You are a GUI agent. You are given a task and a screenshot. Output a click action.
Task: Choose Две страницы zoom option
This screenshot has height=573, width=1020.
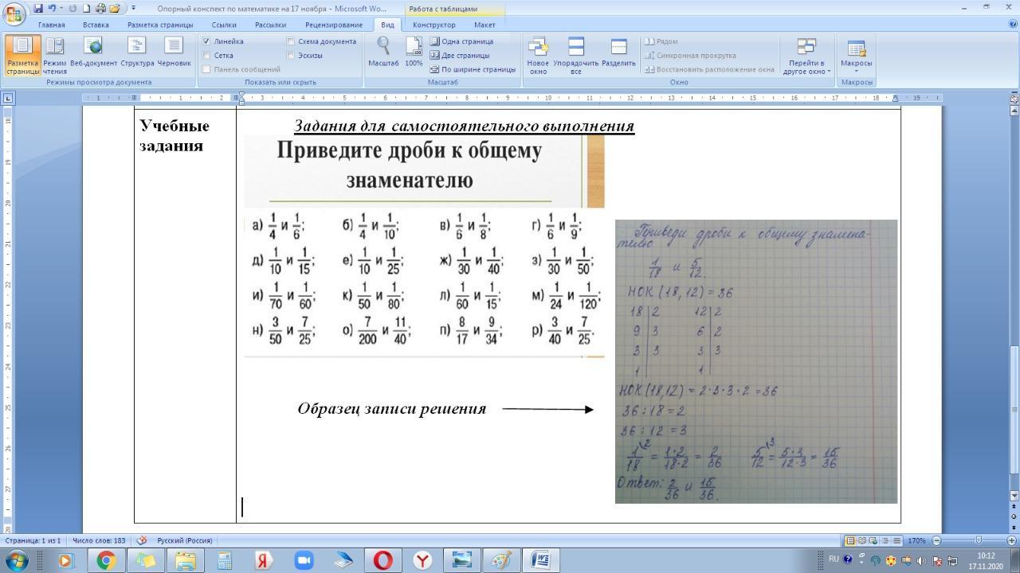[460, 56]
